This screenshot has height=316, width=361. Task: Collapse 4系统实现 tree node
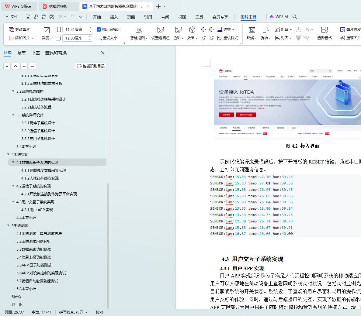(9, 155)
